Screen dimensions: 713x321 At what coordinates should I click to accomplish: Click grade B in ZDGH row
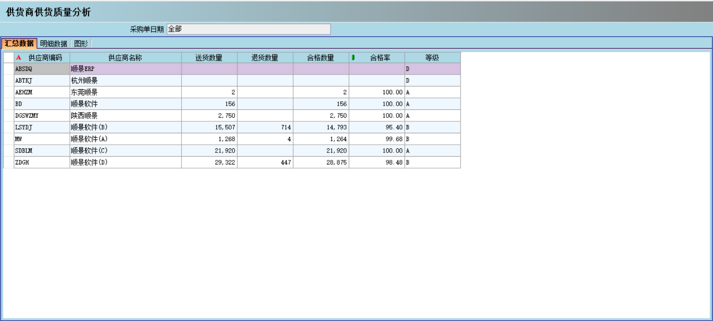[432, 163]
